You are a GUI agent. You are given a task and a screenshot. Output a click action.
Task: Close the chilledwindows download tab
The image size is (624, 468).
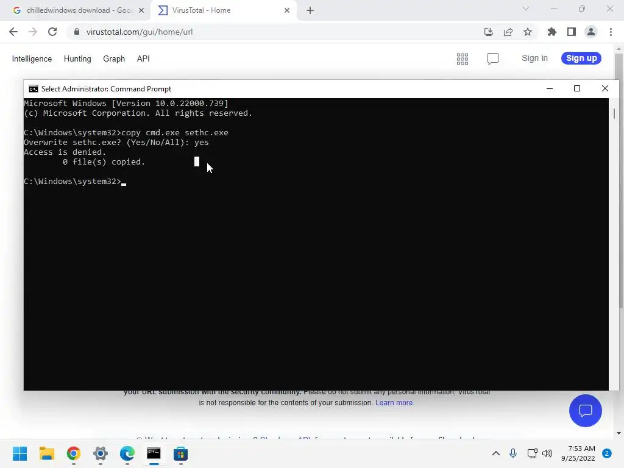pyautogui.click(x=141, y=11)
